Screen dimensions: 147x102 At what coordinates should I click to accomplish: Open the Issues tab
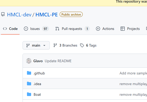point(36,29)
